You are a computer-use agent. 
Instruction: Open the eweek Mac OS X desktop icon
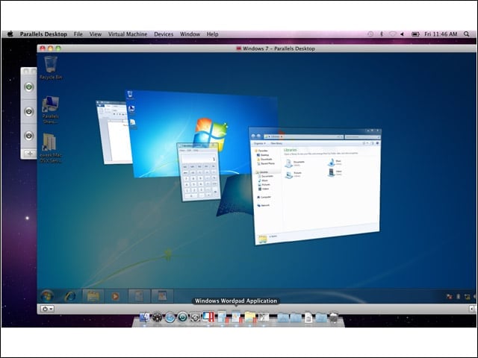[50, 148]
